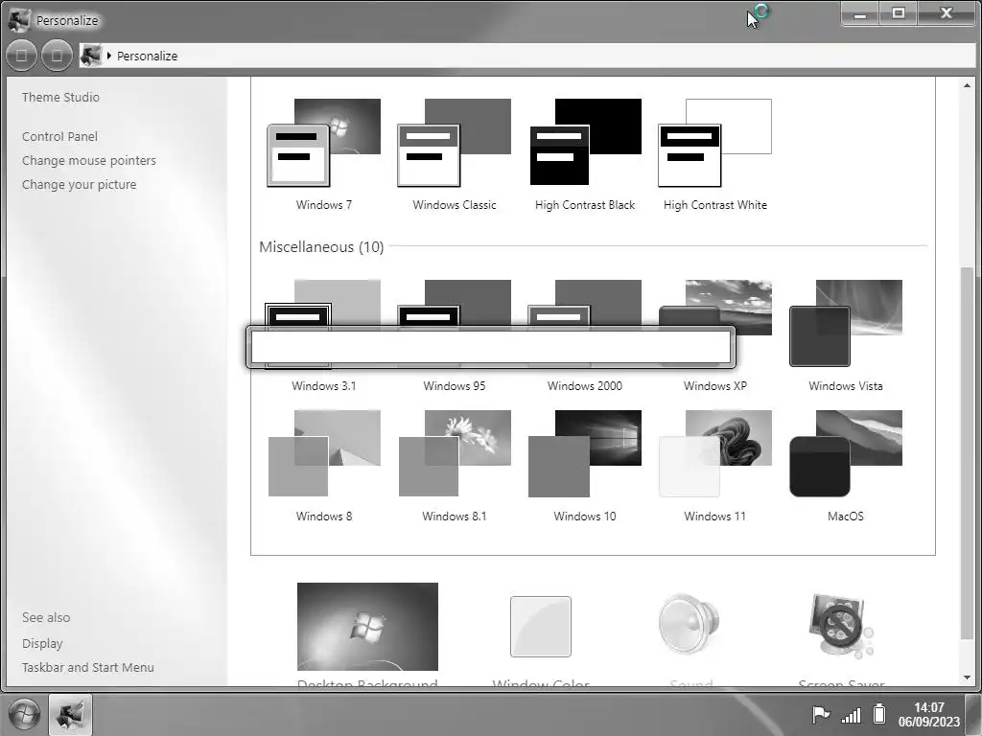Image resolution: width=982 pixels, height=736 pixels.
Task: Open Desktop Background settings
Action: click(367, 627)
